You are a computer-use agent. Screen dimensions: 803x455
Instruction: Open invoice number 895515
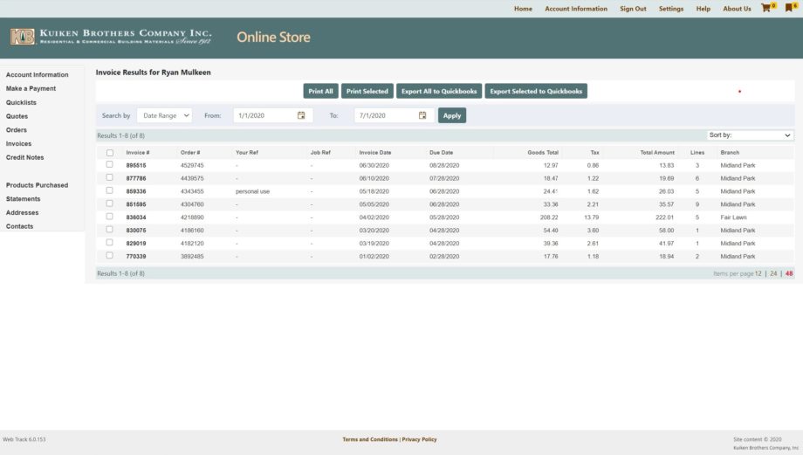tap(136, 166)
